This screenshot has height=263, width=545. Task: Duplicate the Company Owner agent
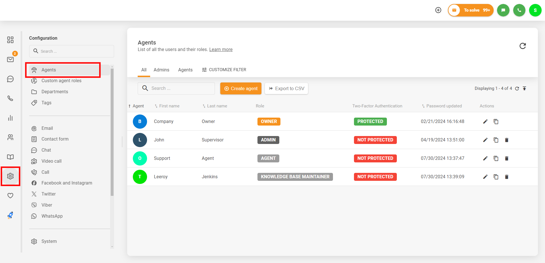496,121
